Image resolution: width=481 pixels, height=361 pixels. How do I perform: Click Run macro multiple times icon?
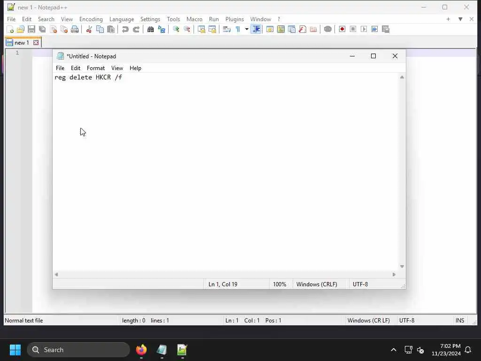click(x=374, y=30)
